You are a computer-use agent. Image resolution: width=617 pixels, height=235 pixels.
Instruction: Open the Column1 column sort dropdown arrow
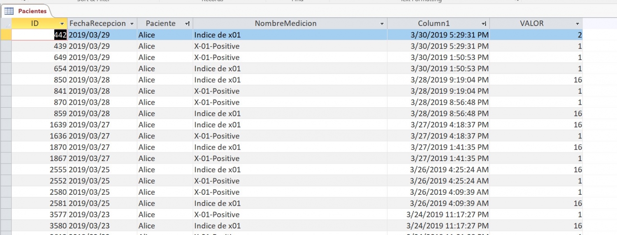pos(484,24)
